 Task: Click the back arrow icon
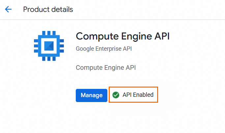(x=8, y=9)
